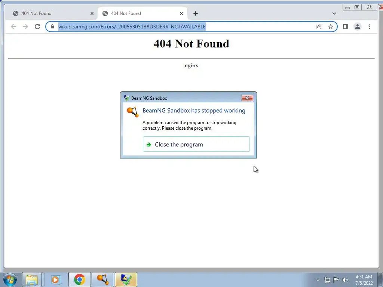The image size is (383, 287).
Task: Minimize the Chrome window
Action: click(347, 7)
